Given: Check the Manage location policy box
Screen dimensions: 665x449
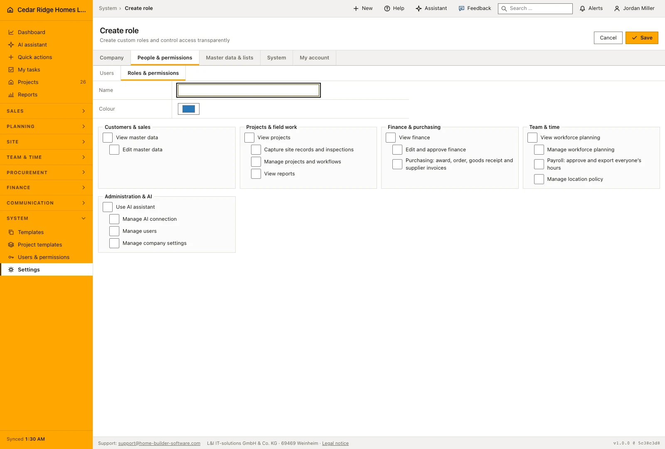Looking at the screenshot, I should click(x=539, y=179).
